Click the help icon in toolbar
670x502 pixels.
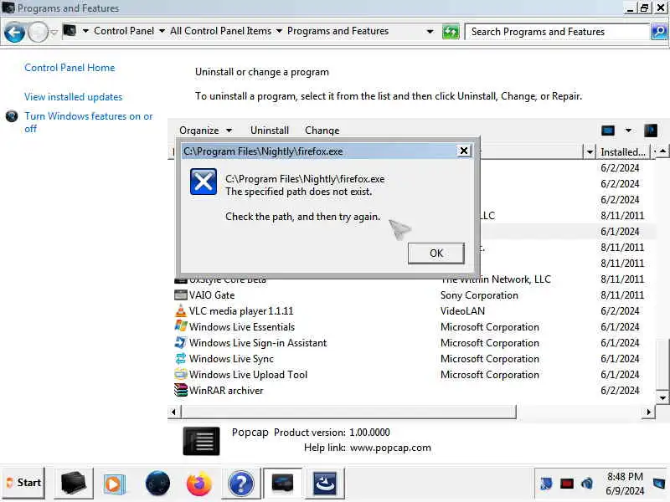(x=651, y=131)
